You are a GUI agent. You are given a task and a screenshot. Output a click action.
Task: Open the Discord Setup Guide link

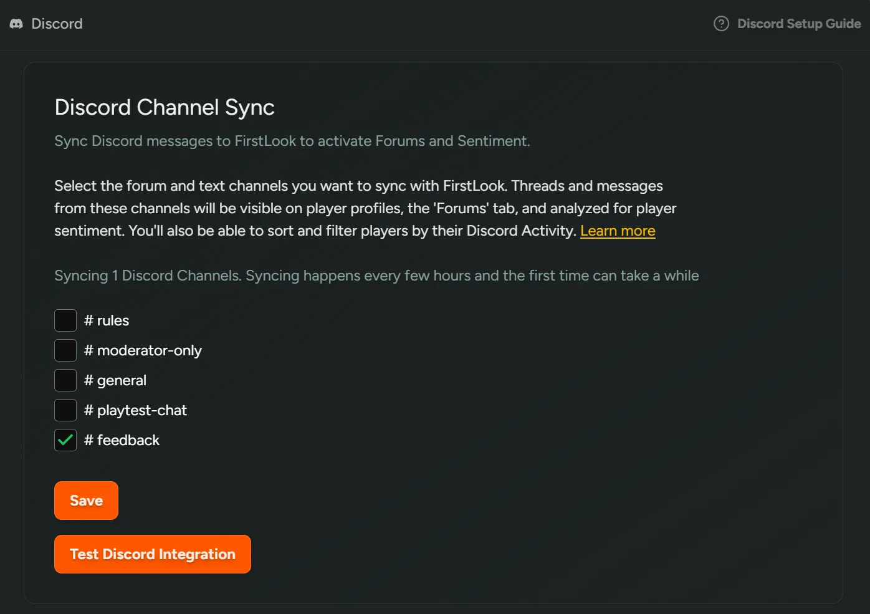click(798, 24)
